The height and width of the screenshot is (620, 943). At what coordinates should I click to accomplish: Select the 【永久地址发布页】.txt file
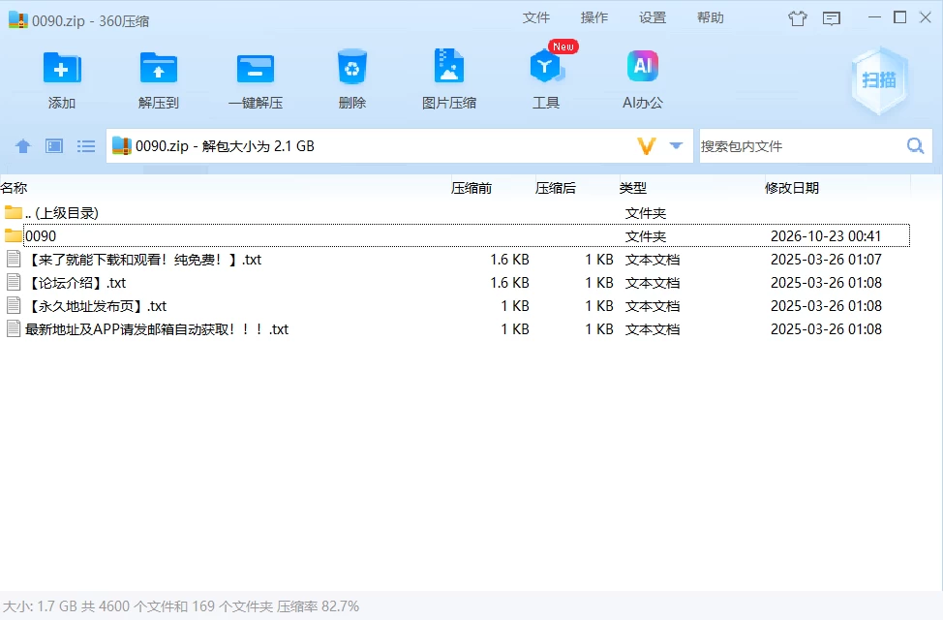click(455, 306)
